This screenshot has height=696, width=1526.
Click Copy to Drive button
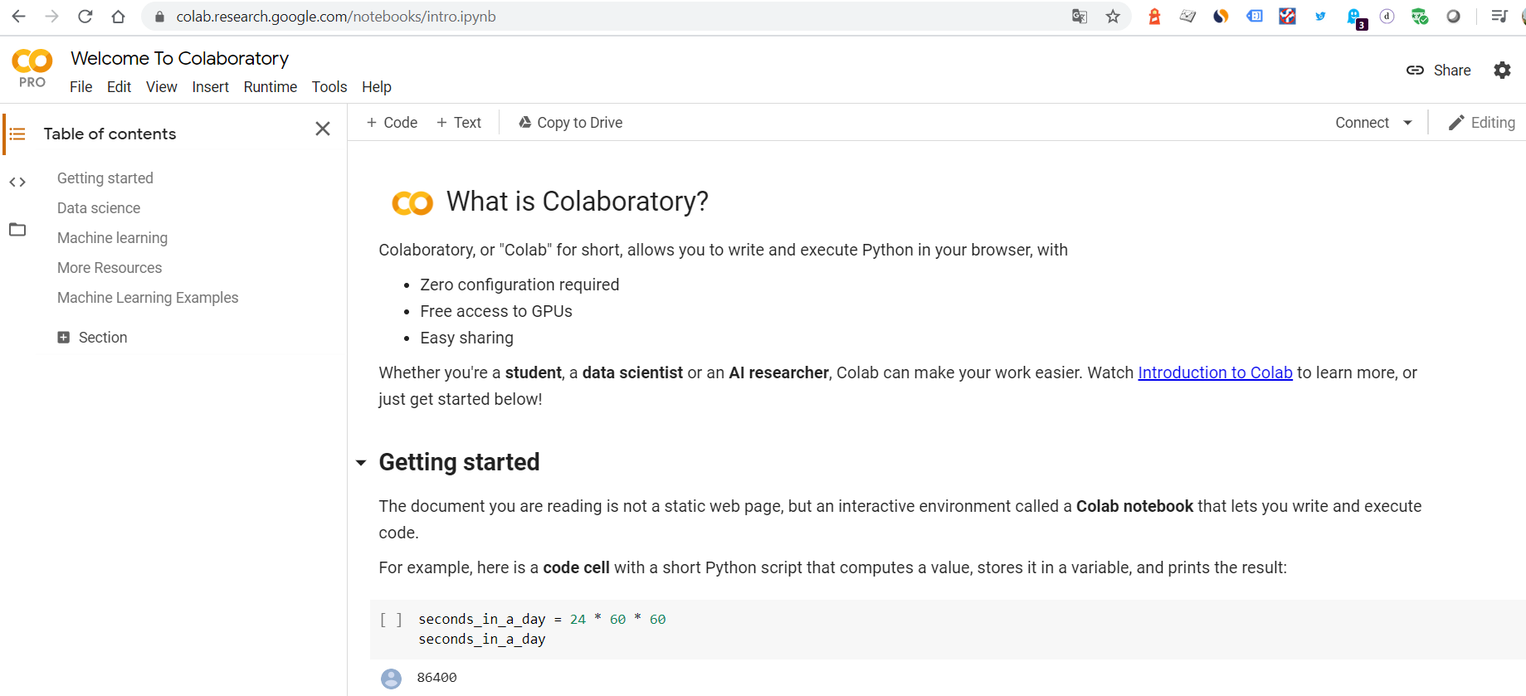tap(570, 123)
